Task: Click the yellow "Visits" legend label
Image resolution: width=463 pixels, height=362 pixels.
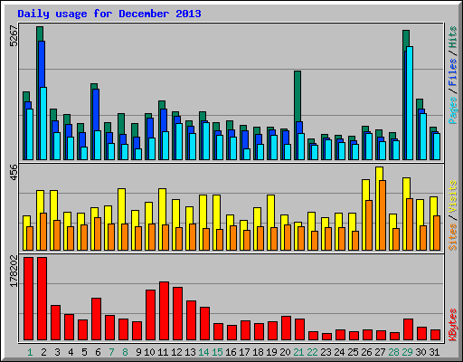Action: pos(453,197)
